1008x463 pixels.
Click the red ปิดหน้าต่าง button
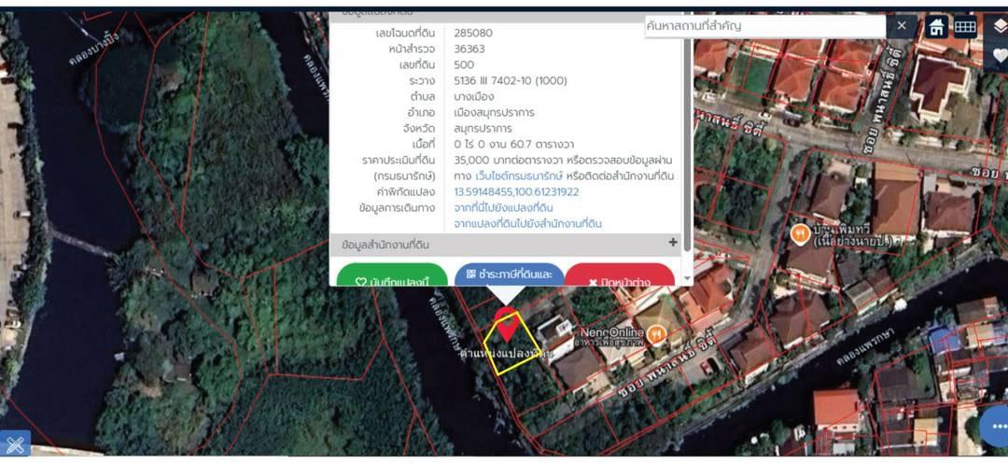[620, 277]
